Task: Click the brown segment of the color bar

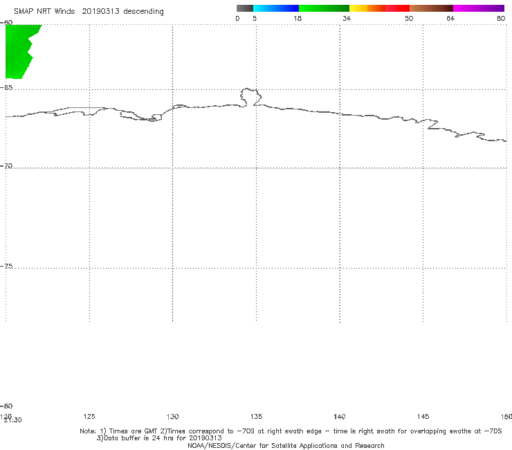Action: point(431,8)
